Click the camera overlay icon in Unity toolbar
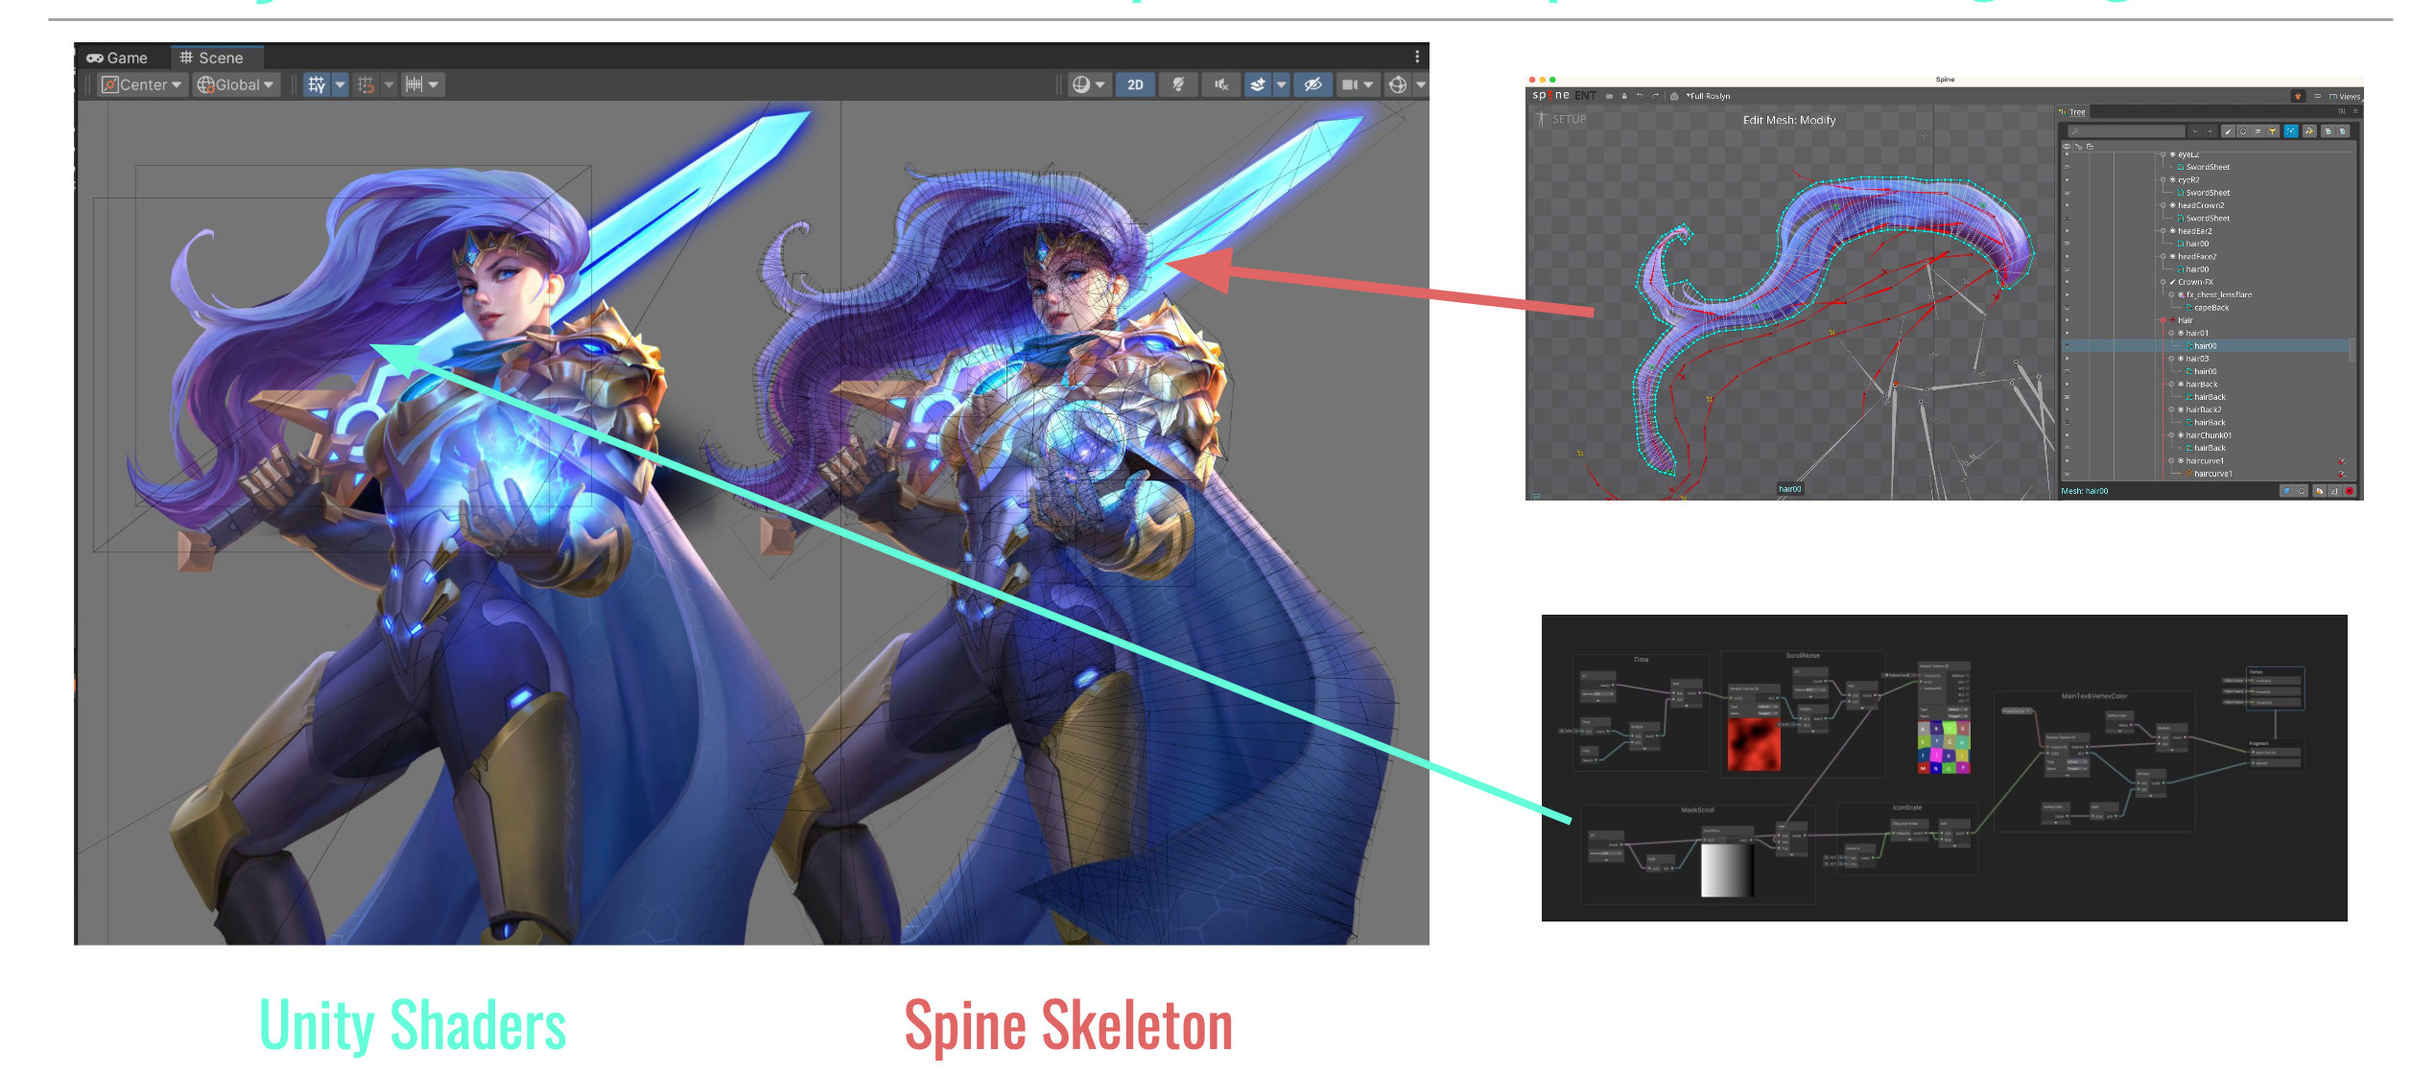Image resolution: width=2435 pixels, height=1074 pixels. [x=1352, y=84]
